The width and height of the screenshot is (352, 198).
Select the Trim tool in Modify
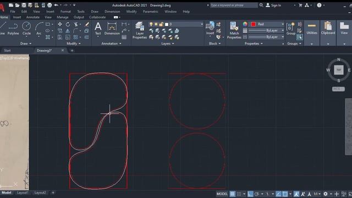pyautogui.click(x=76, y=24)
